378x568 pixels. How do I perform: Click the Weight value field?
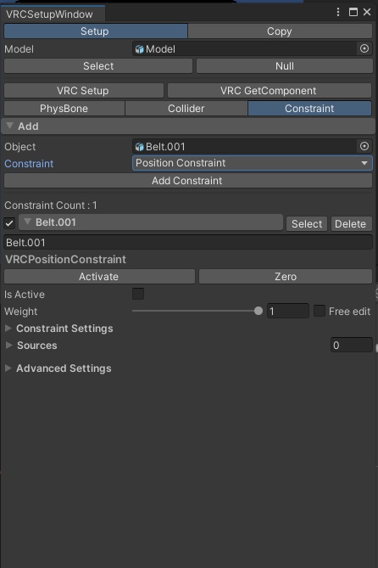click(x=288, y=311)
